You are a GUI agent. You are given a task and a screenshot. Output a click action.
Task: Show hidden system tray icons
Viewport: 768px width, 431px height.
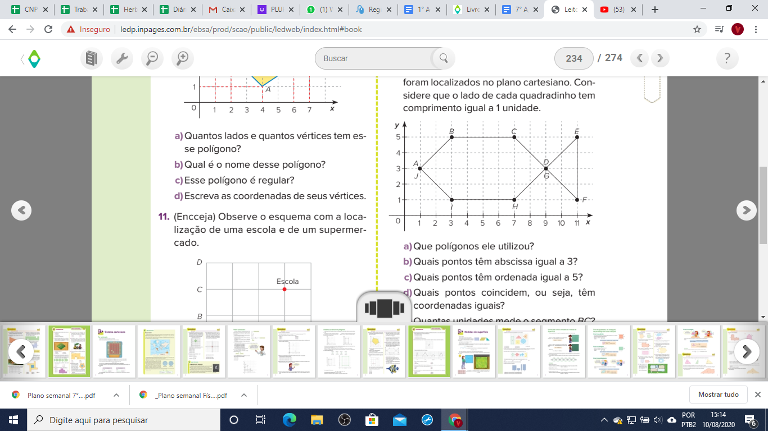tap(604, 420)
